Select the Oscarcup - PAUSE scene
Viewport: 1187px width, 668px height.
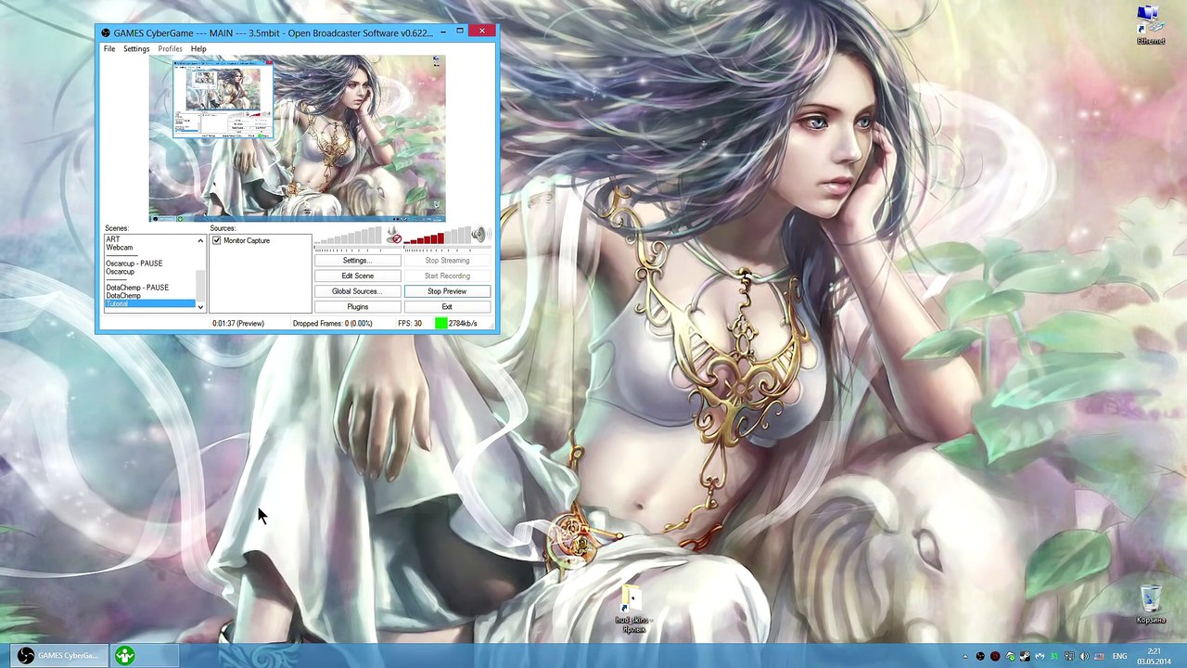[x=134, y=263]
